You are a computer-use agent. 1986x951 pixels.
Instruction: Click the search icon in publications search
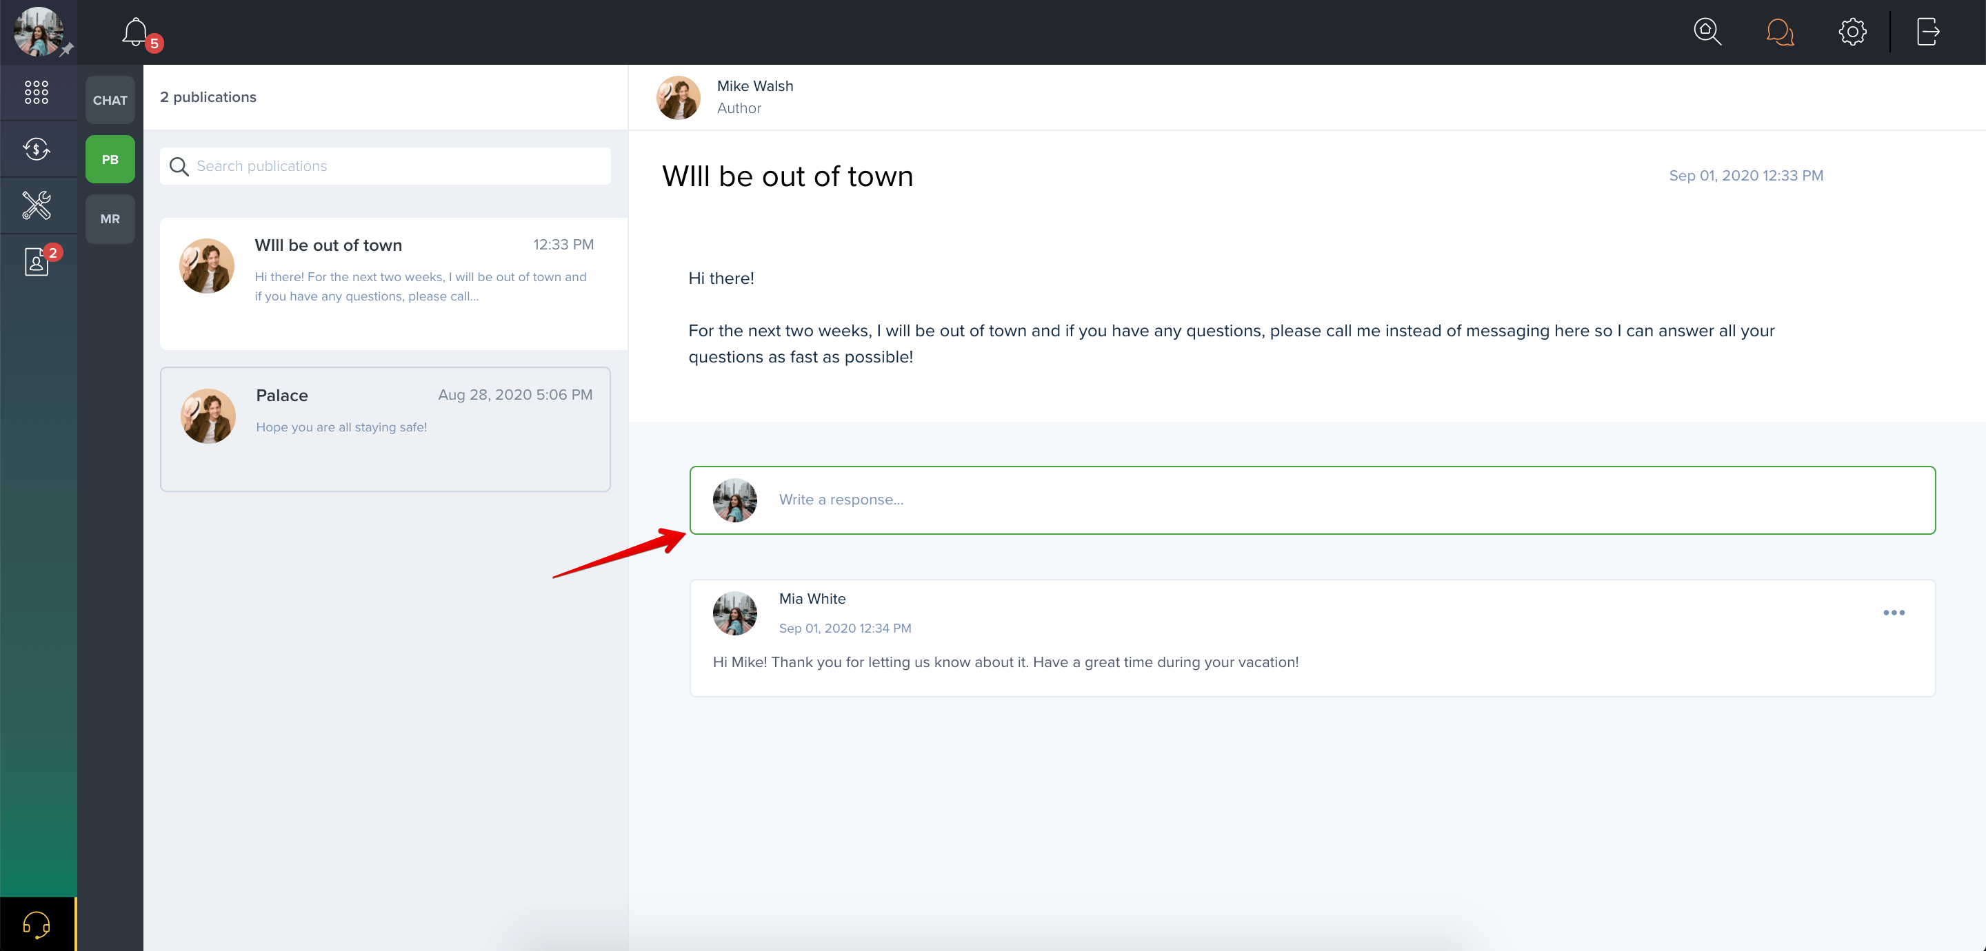[179, 167]
